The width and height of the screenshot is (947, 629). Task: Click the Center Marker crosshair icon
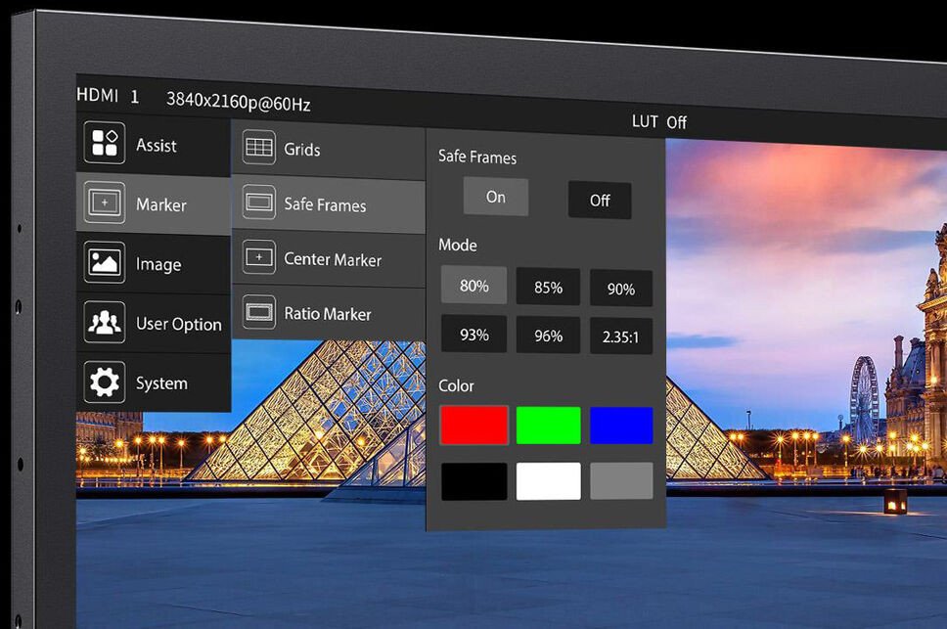click(x=259, y=257)
